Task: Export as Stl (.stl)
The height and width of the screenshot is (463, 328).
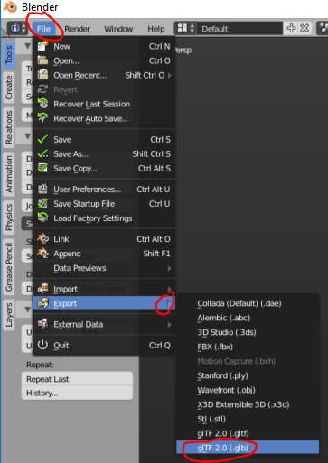Action: pyautogui.click(x=248, y=419)
